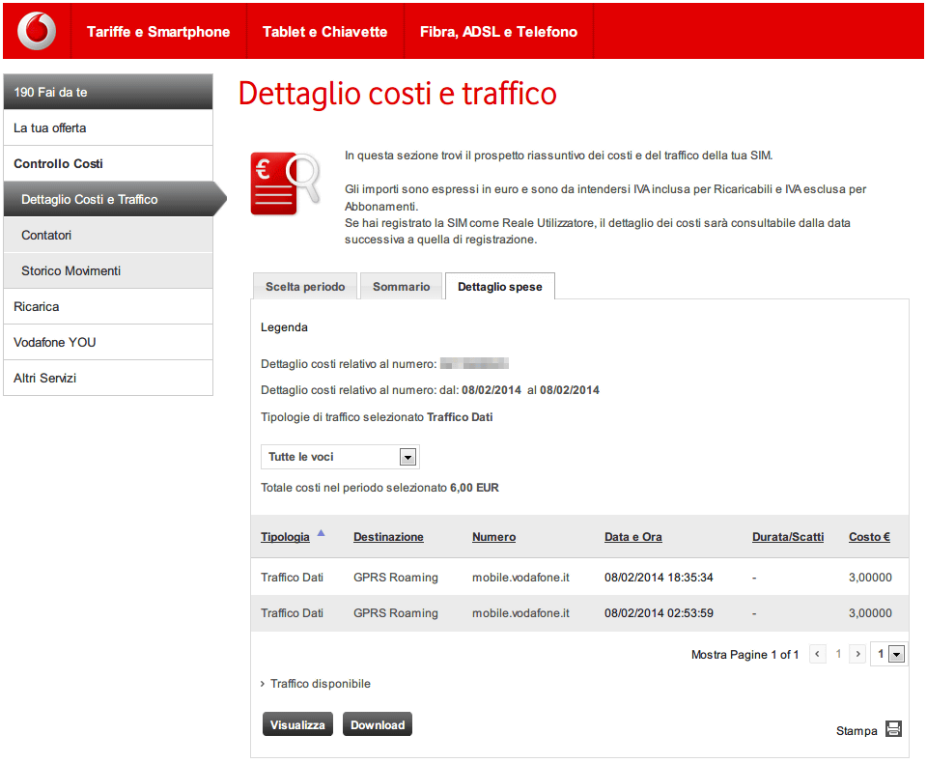This screenshot has height=763, width=927.
Task: Sort table by Data e Ora column
Action: 633,537
